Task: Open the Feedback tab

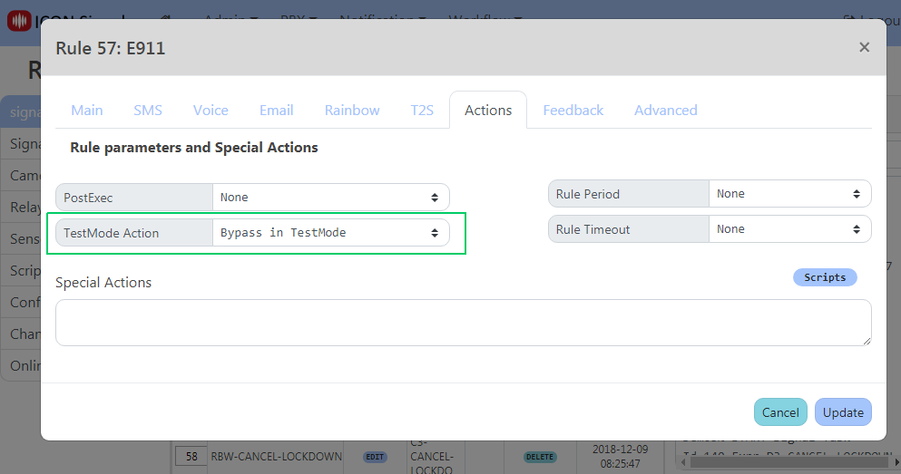Action: point(573,110)
